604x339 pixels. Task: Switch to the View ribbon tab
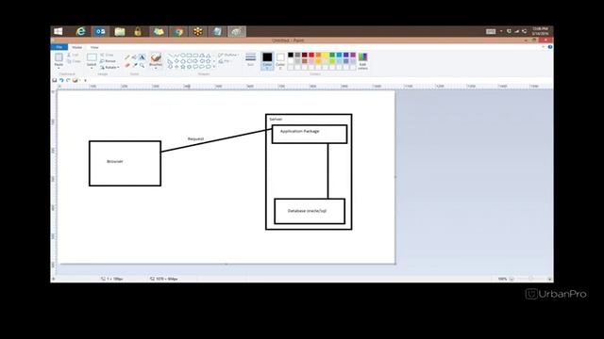[94, 47]
